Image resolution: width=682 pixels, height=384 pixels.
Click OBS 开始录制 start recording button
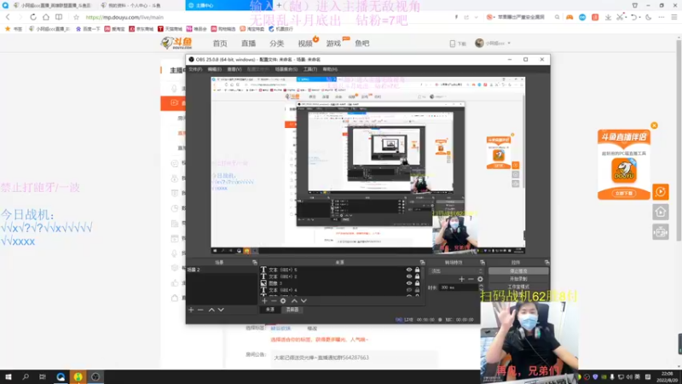click(518, 279)
